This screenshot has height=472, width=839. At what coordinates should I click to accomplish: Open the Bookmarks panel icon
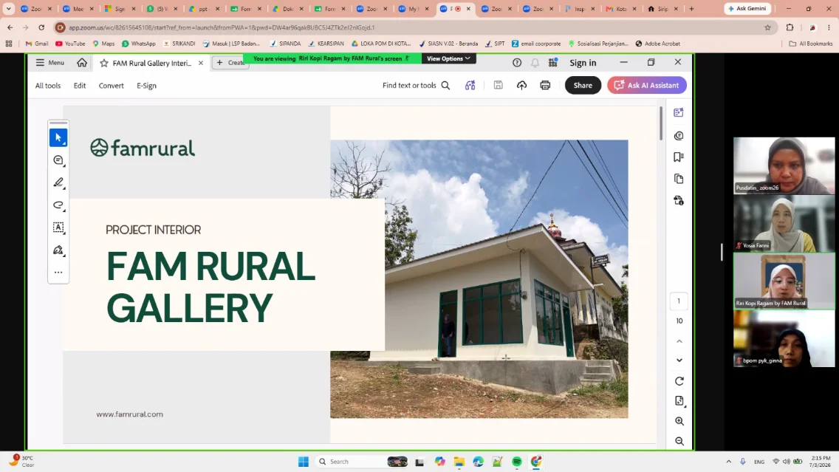tap(679, 157)
